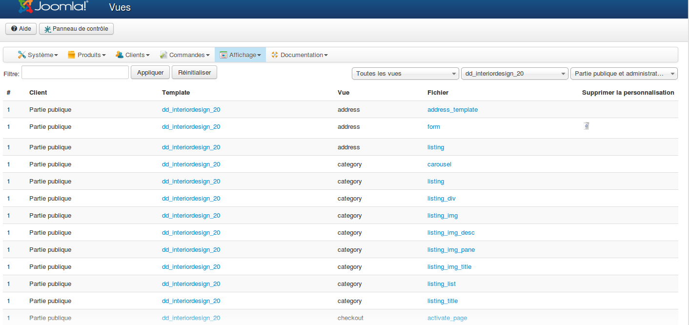Open the Commandes menu
689x325 pixels.
(185, 55)
